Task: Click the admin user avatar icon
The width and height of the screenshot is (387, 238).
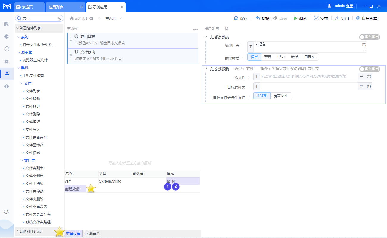Action: tap(329, 6)
